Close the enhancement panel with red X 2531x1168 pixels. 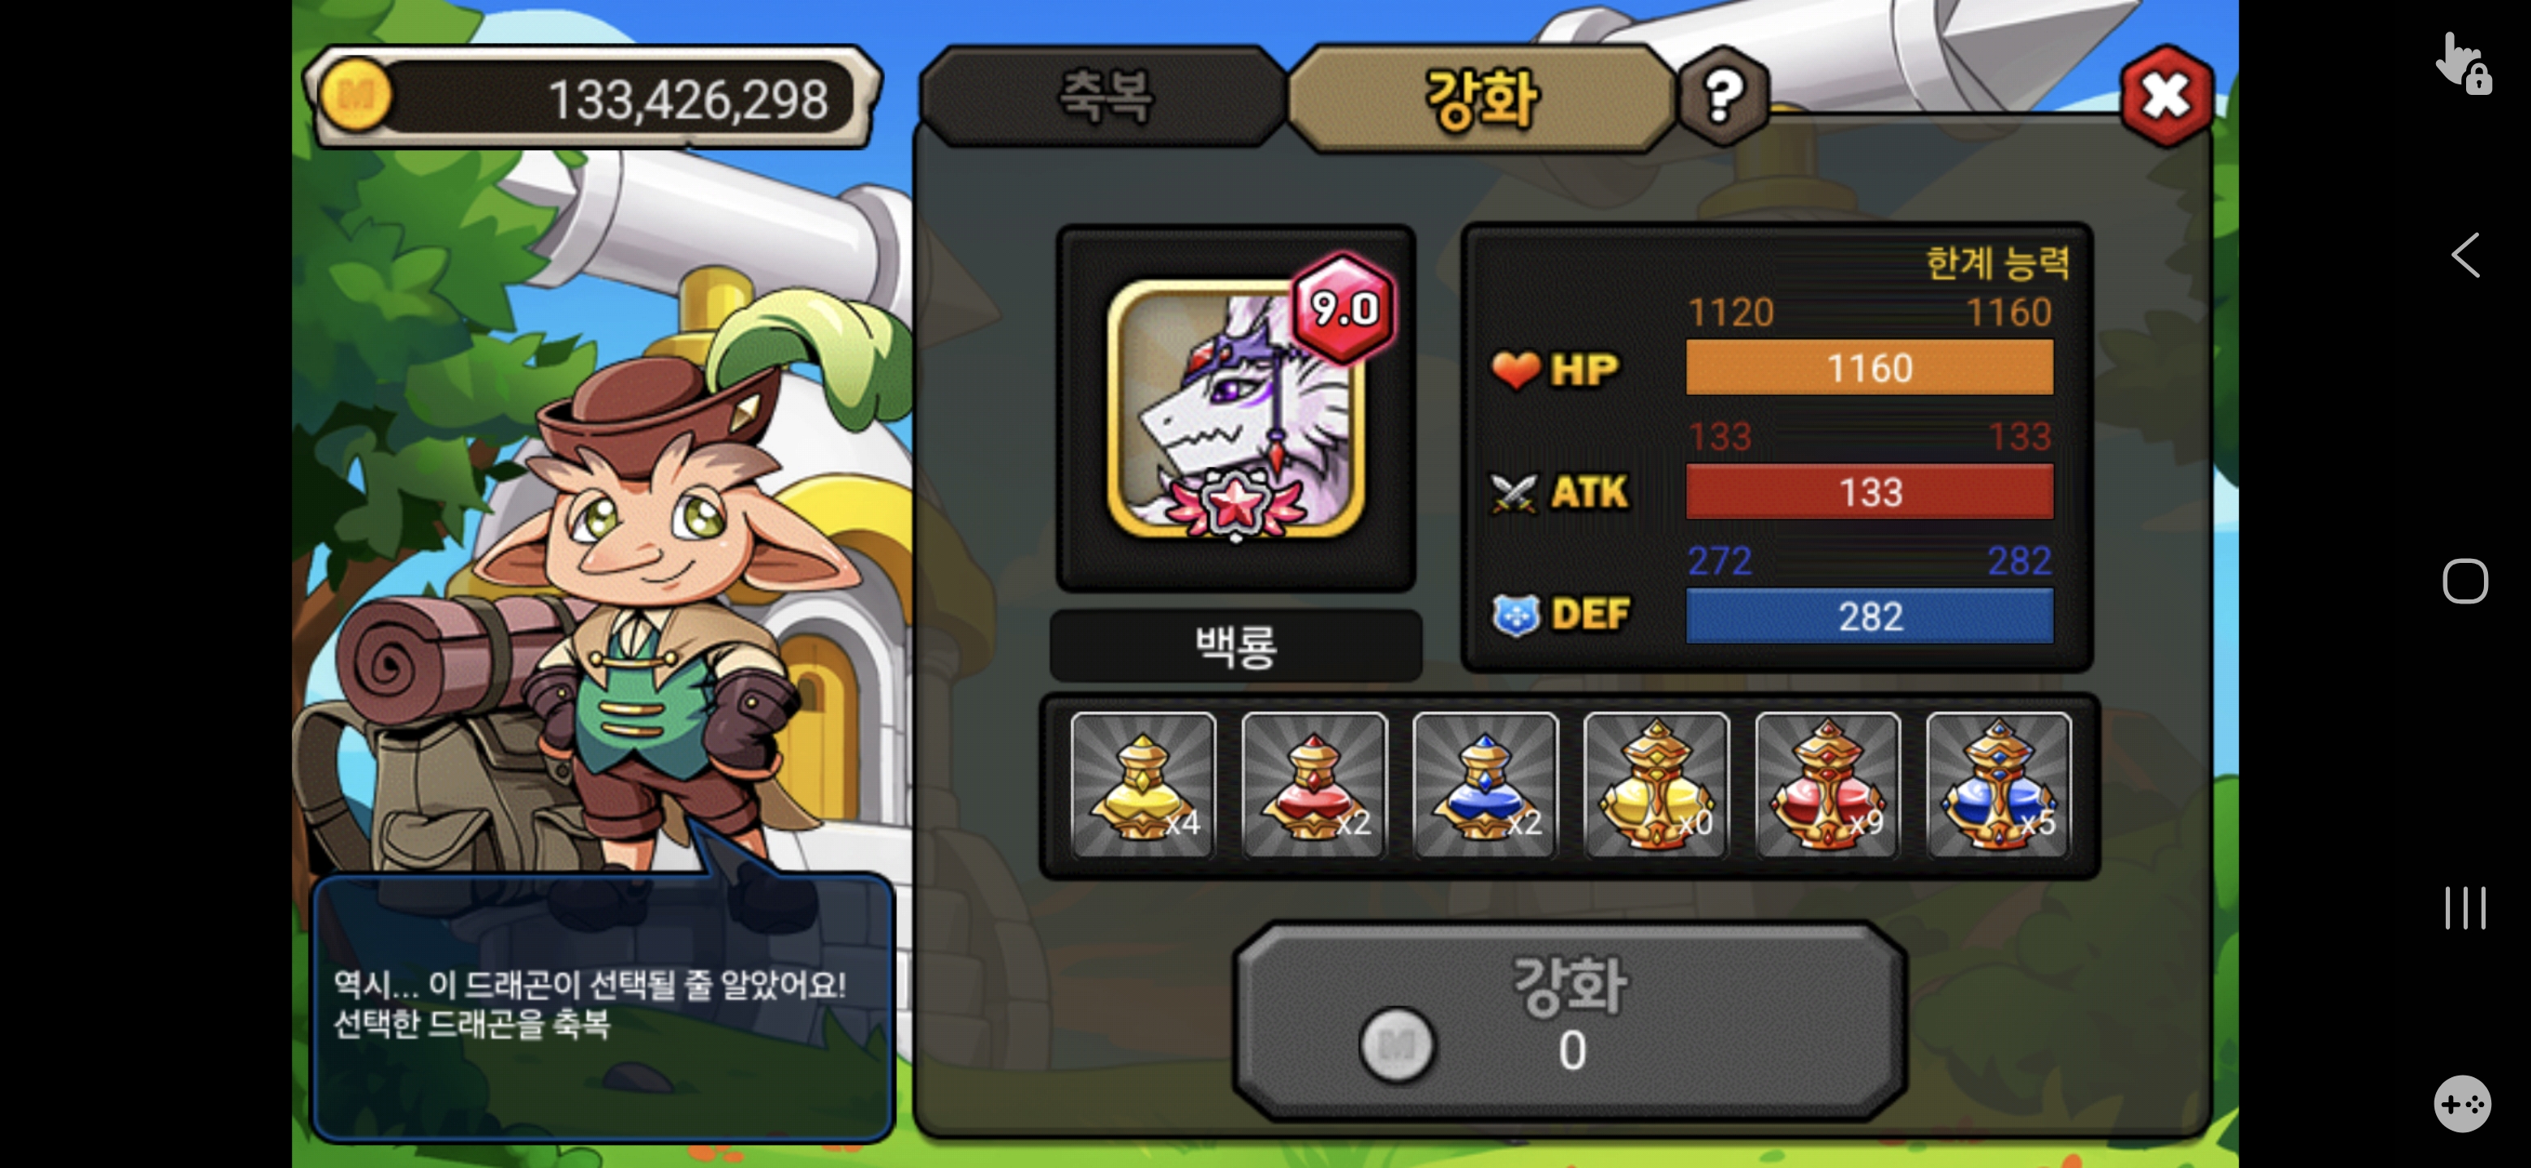[2165, 97]
